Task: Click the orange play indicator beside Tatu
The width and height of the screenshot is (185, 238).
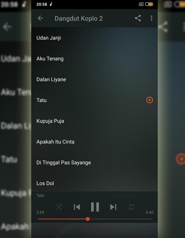Action: (x=150, y=100)
